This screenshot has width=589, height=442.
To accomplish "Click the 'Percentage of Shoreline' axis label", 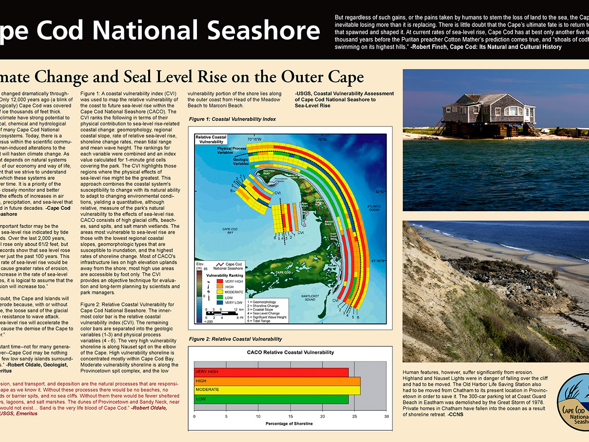I will pyautogui.click(x=290, y=423).
